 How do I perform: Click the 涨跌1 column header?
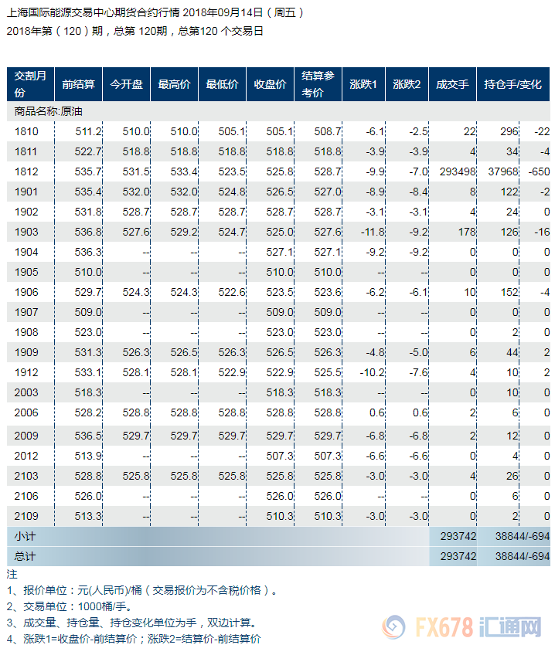point(363,84)
